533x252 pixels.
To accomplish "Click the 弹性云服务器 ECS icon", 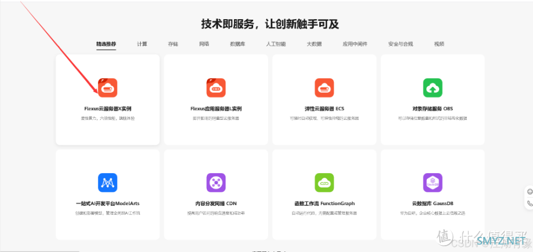I will click(324, 87).
